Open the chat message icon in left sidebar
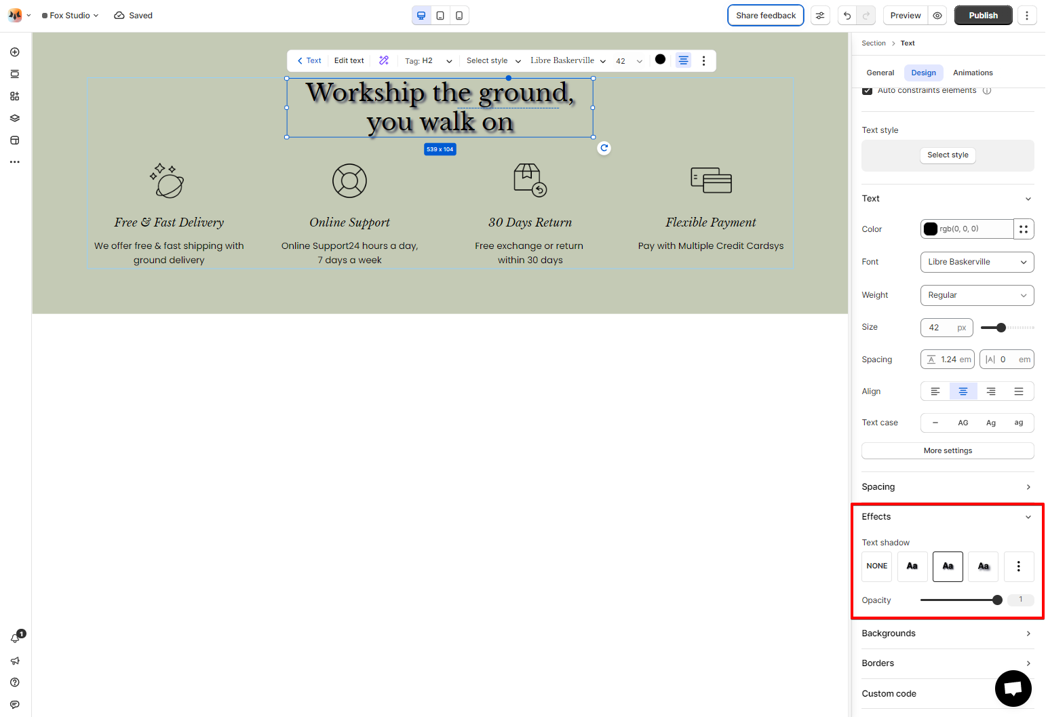Viewport: 1048px width, 717px height. 15,705
